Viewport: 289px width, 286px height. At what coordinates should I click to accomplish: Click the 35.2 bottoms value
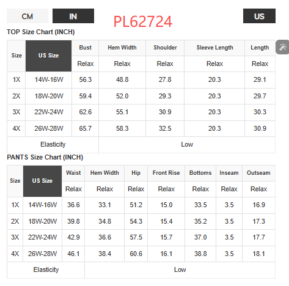click(x=200, y=221)
